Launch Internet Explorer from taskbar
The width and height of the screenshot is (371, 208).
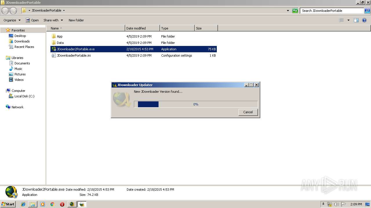(x=23, y=204)
